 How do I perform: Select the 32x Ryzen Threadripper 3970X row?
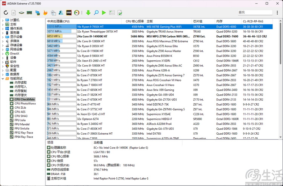click(x=160, y=31)
